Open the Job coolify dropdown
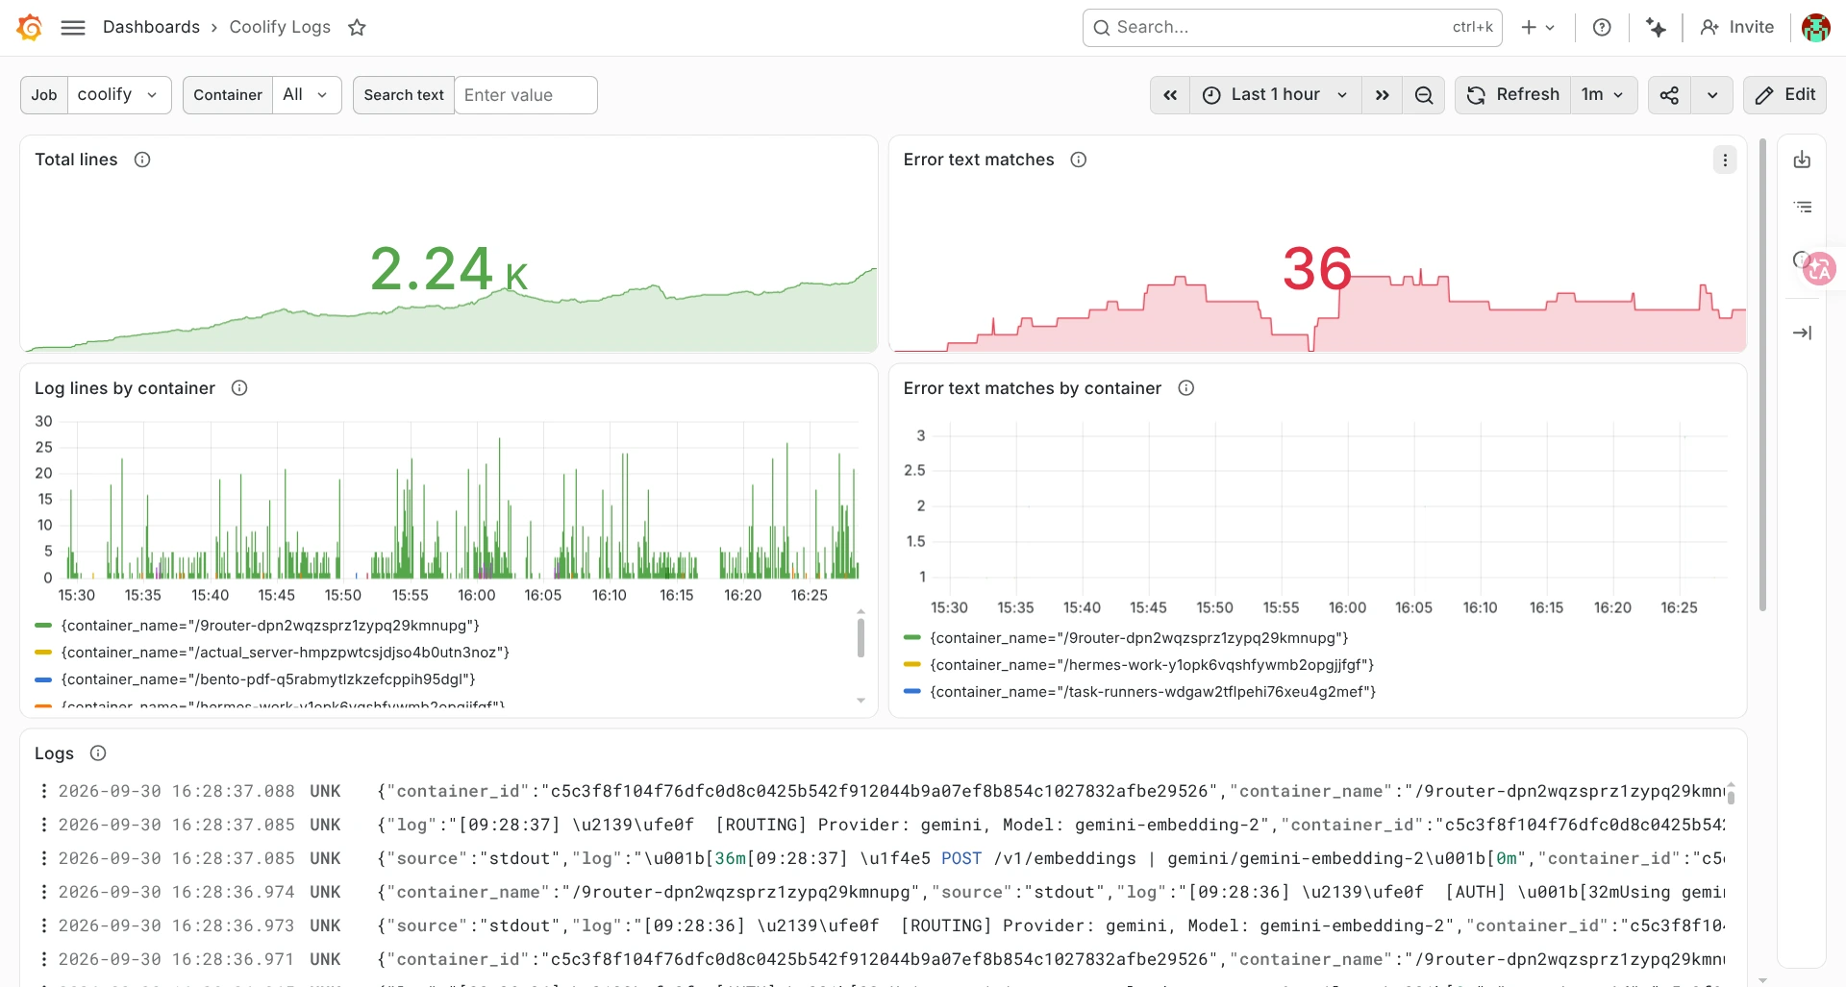This screenshot has height=987, width=1846. tap(119, 95)
